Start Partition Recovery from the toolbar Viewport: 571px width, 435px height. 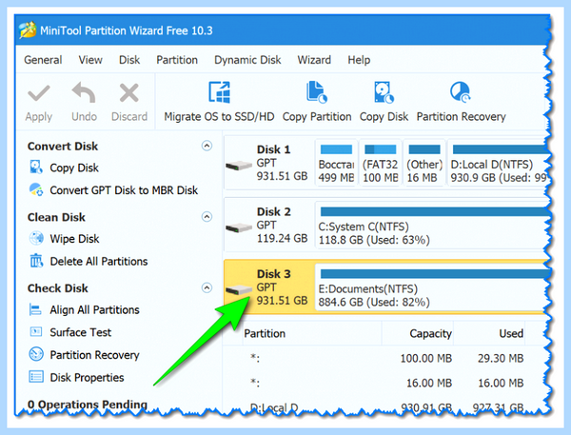tap(461, 102)
